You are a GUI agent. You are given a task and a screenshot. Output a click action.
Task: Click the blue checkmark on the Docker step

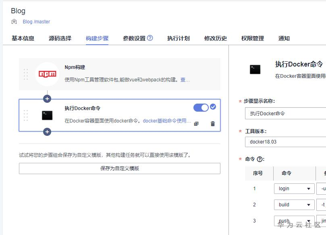(x=213, y=107)
